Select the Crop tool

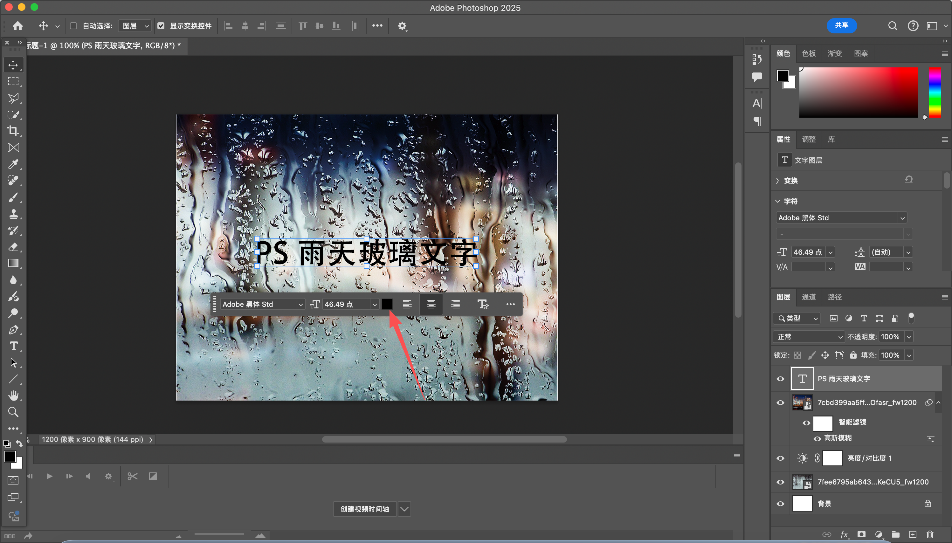[x=13, y=131]
